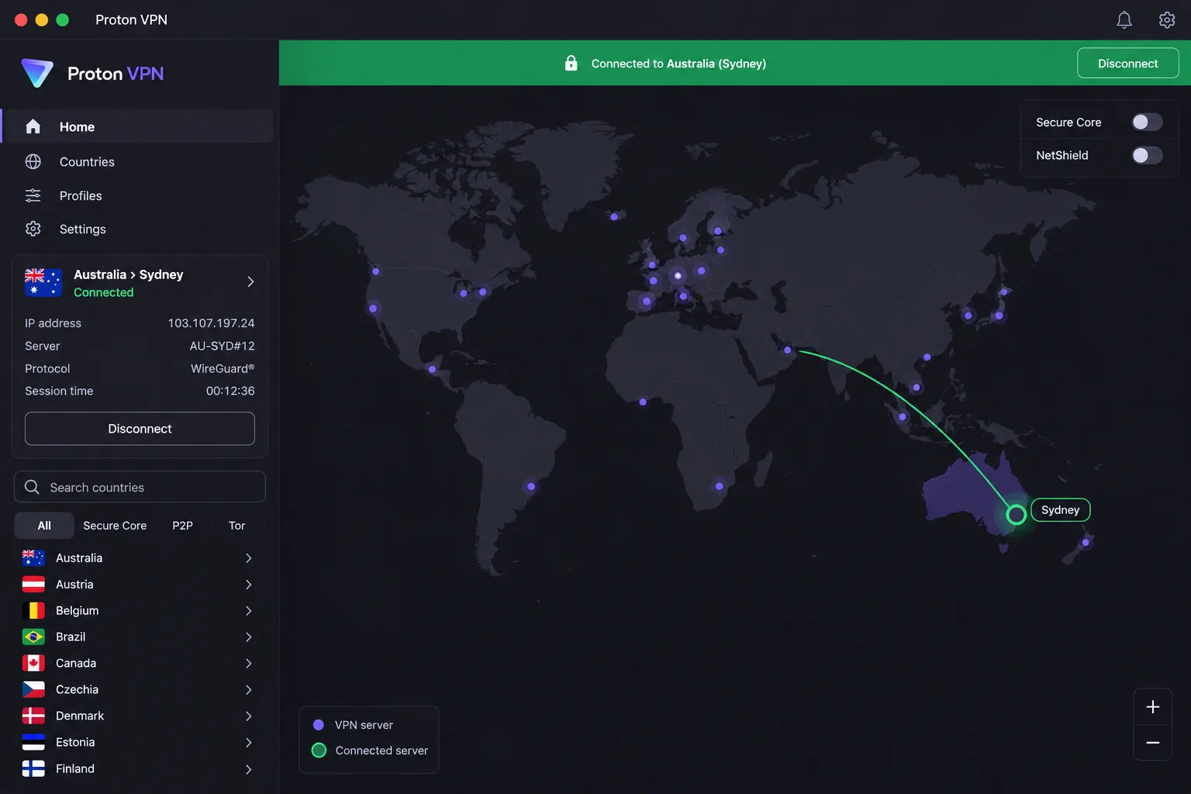Click the Australia flag in the countries list
This screenshot has width=1191, height=794.
33,558
